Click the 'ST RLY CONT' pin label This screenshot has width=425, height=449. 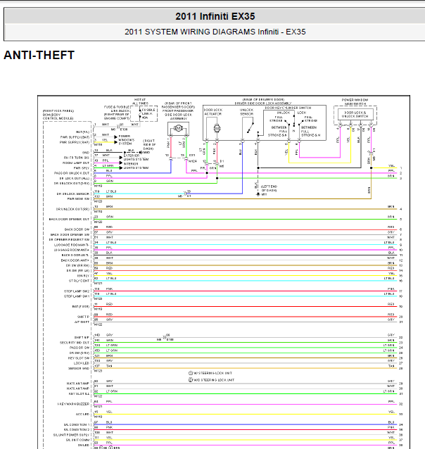tap(79, 281)
